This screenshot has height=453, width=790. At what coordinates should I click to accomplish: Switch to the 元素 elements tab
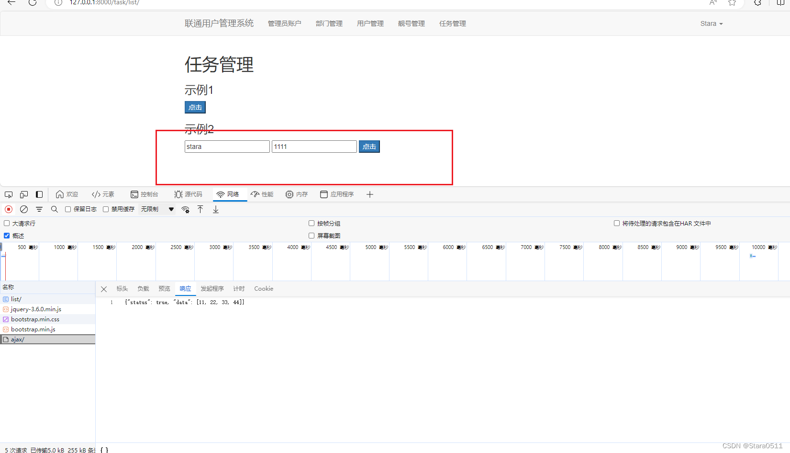coord(103,194)
